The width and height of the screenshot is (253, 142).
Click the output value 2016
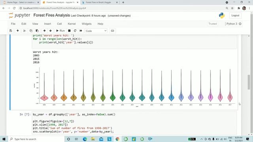tap(36, 62)
